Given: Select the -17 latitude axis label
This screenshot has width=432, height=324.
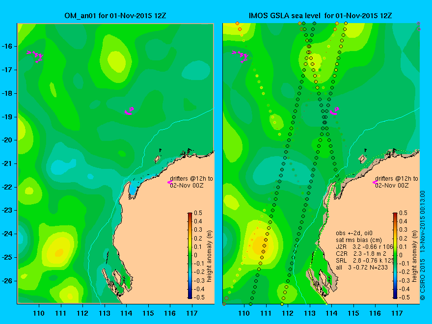Looking at the screenshot, I should [x=8, y=70].
